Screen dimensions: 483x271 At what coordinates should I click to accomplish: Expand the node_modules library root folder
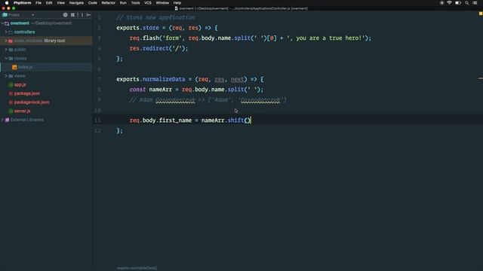point(6,41)
